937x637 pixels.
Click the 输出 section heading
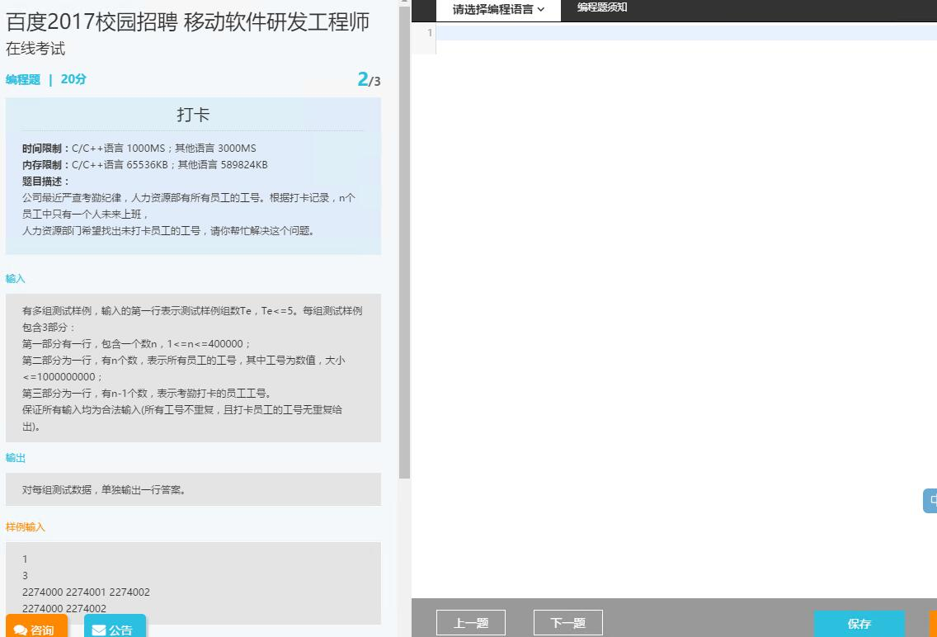tap(15, 458)
